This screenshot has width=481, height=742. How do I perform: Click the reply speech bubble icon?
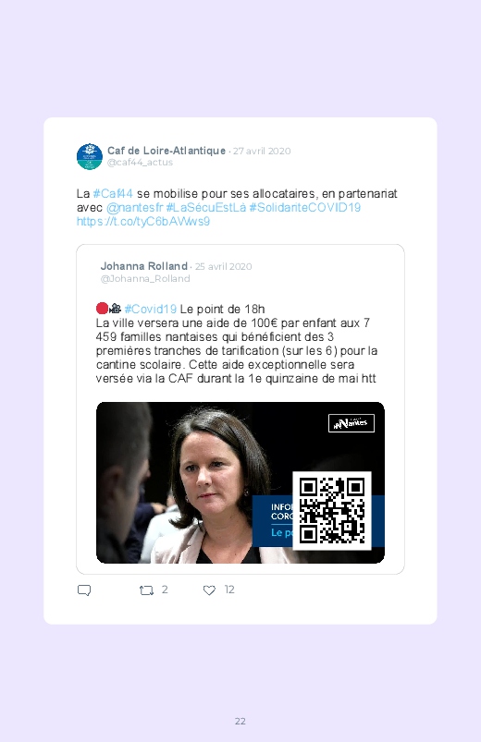click(x=84, y=590)
